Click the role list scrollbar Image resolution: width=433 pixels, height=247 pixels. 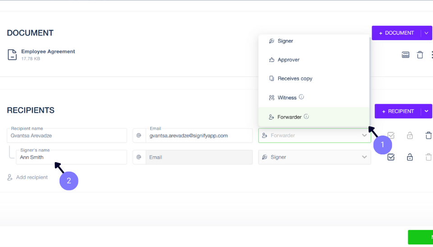(370, 81)
